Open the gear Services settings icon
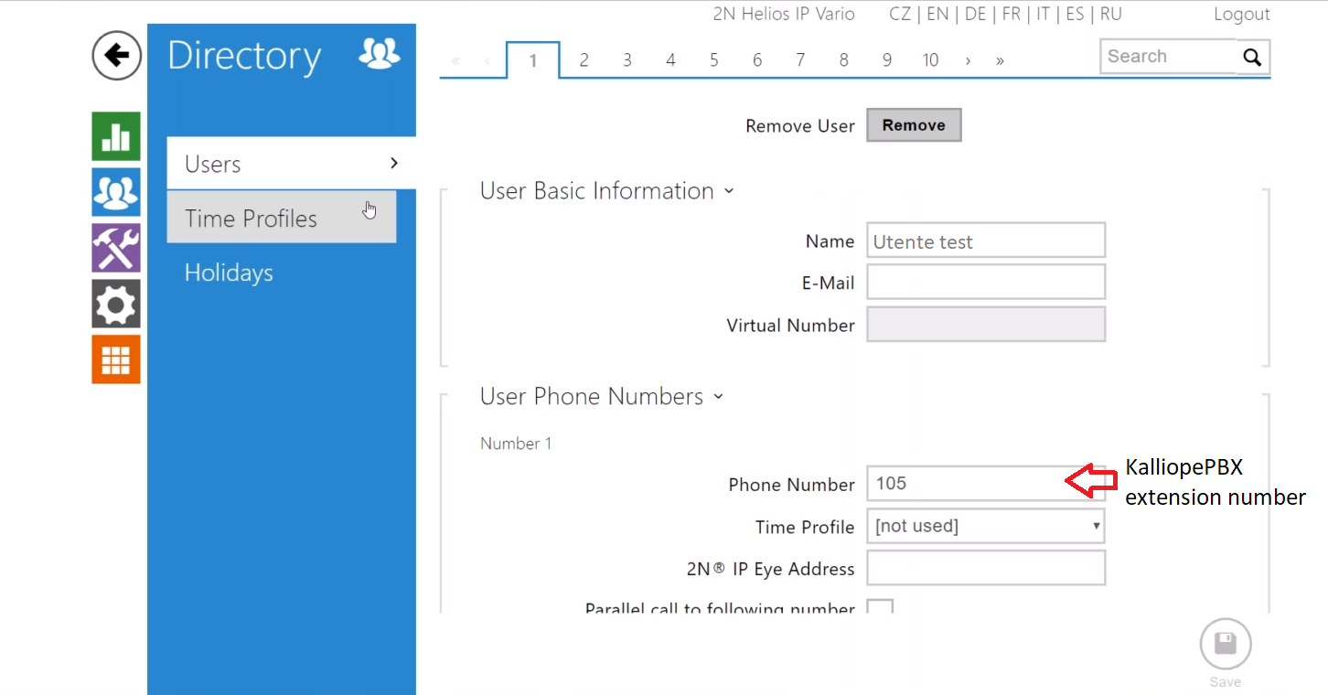Screen dimensions: 1328x695 click(x=116, y=304)
